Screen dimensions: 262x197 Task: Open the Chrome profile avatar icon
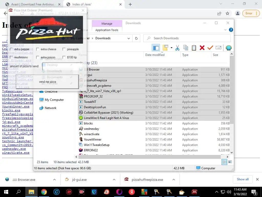[x=237, y=13]
